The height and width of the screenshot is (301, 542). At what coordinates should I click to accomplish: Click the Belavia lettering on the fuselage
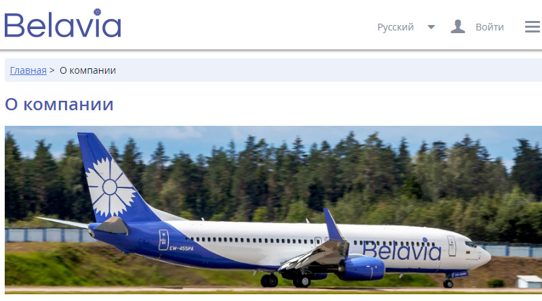click(x=402, y=250)
